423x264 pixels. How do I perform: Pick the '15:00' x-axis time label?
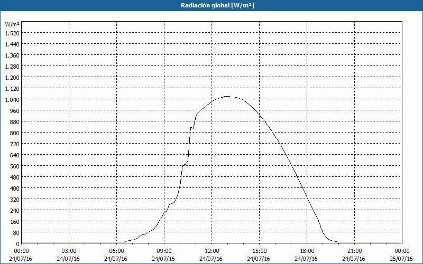coord(259,251)
